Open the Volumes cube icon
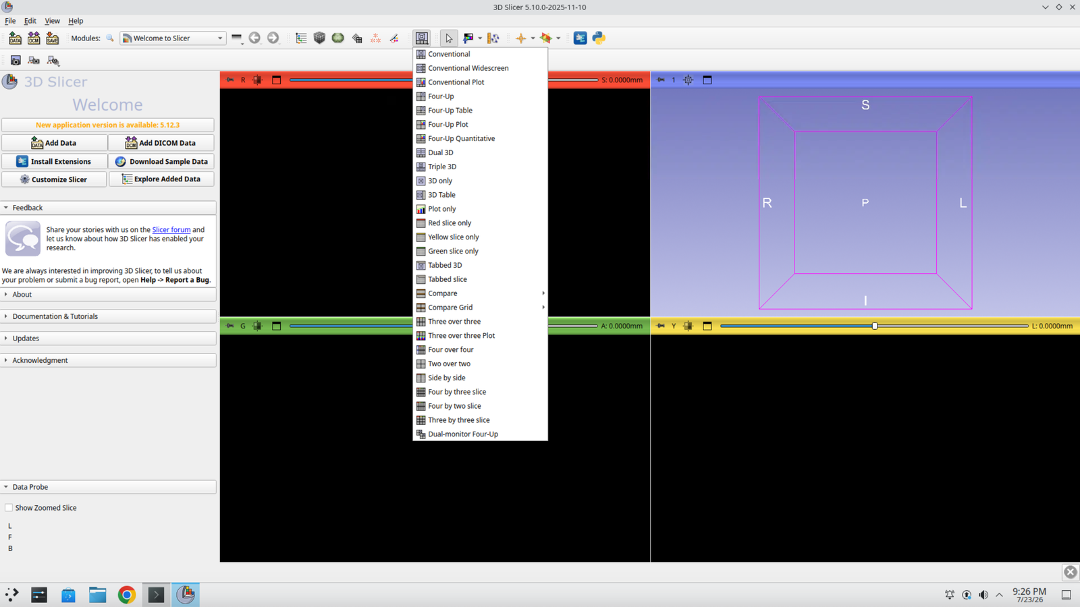 pyautogui.click(x=319, y=38)
